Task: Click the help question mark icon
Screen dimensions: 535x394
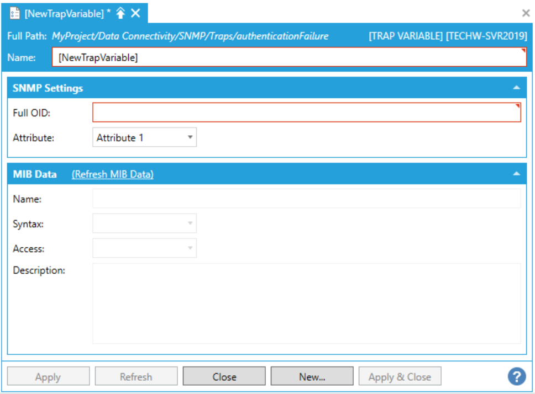Action: [x=516, y=376]
